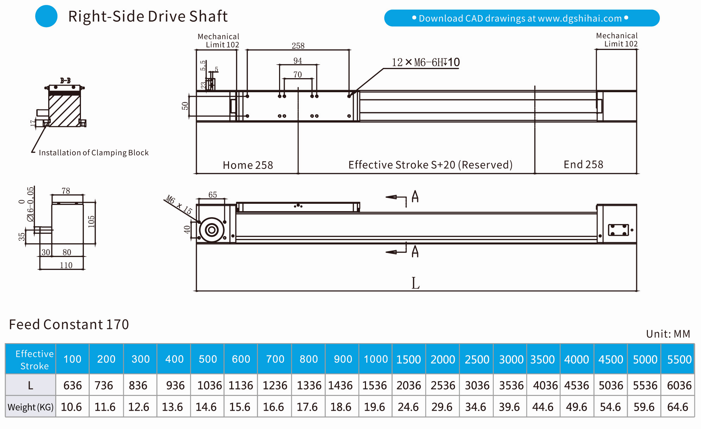Click the Weight (KG) row label
Viewport: 701px width, 429px height.
[x=31, y=407]
